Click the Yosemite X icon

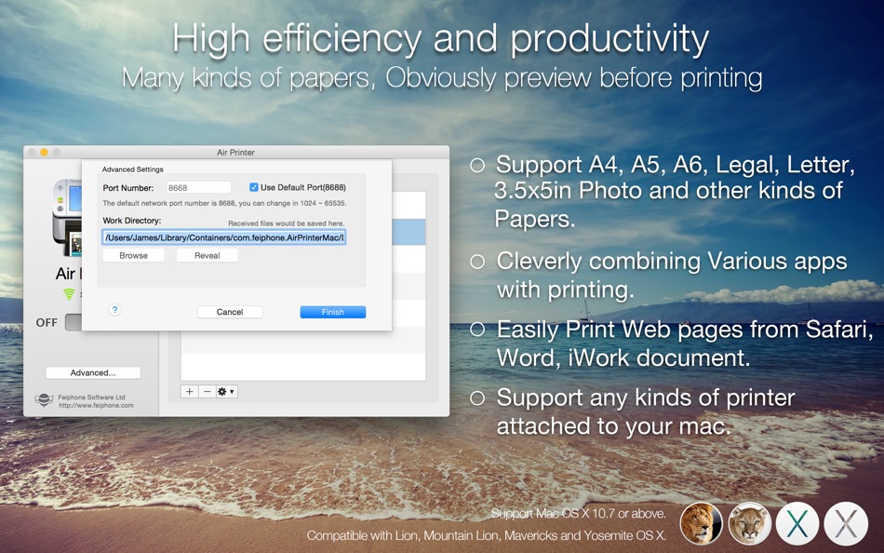coord(845,523)
